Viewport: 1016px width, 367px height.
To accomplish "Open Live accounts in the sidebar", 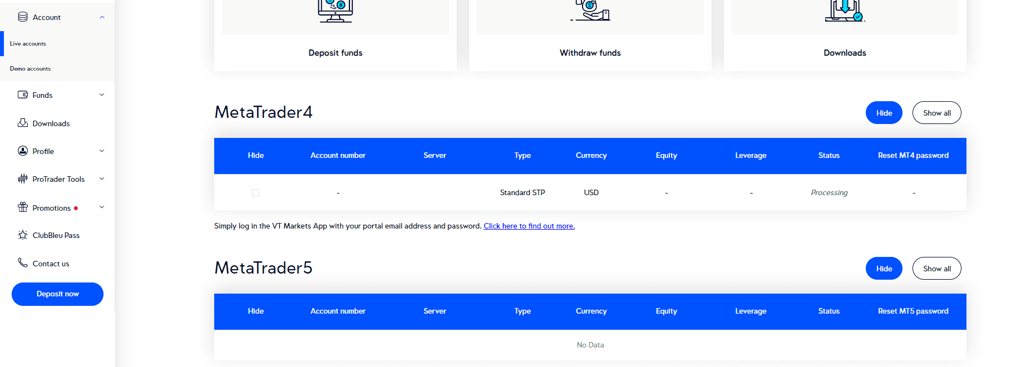I will click(x=28, y=43).
